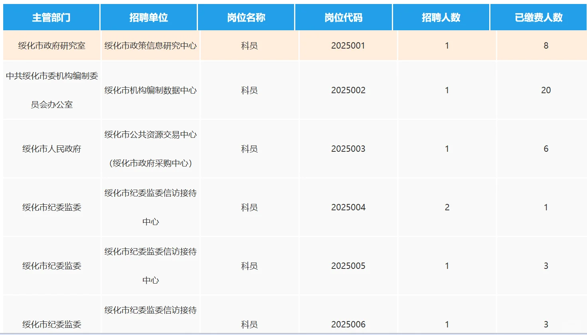Select the 中共绥化市委机构编制委员会办公室 cell

coord(52,90)
